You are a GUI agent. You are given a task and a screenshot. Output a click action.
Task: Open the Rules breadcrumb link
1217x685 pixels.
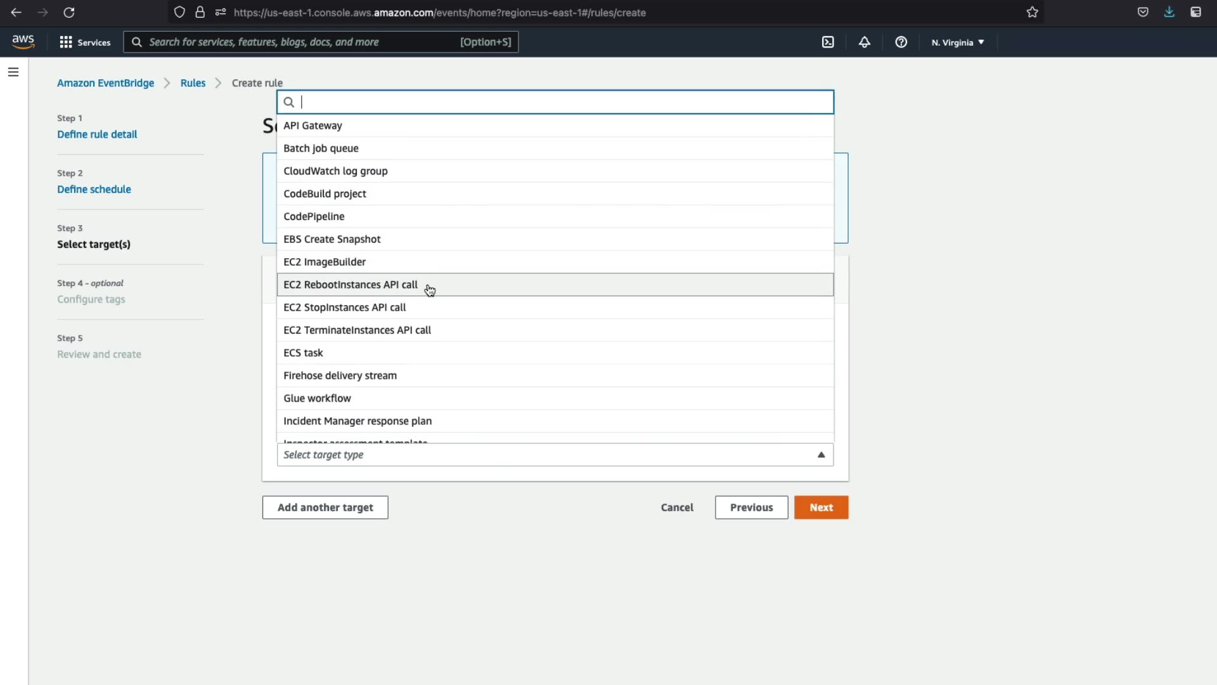193,83
